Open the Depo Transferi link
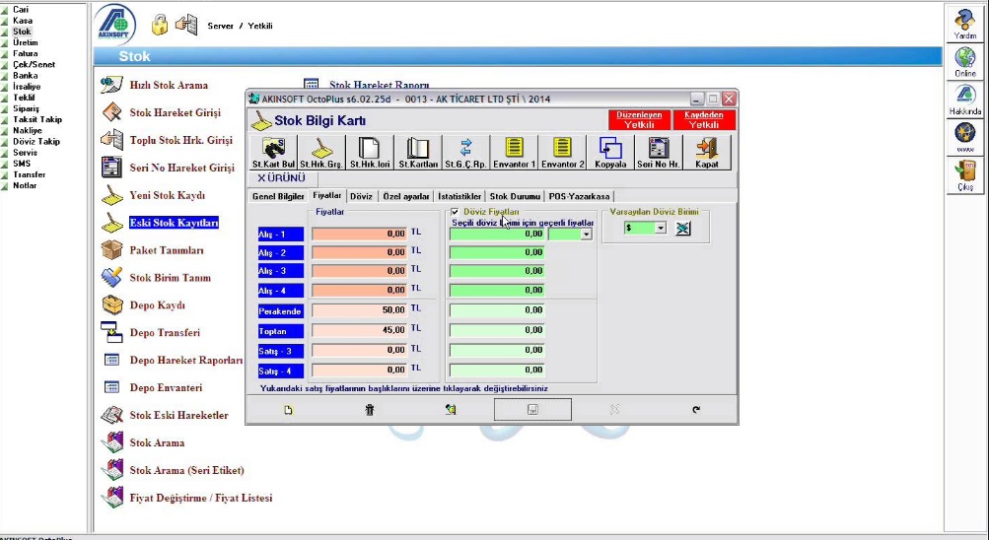 [165, 333]
